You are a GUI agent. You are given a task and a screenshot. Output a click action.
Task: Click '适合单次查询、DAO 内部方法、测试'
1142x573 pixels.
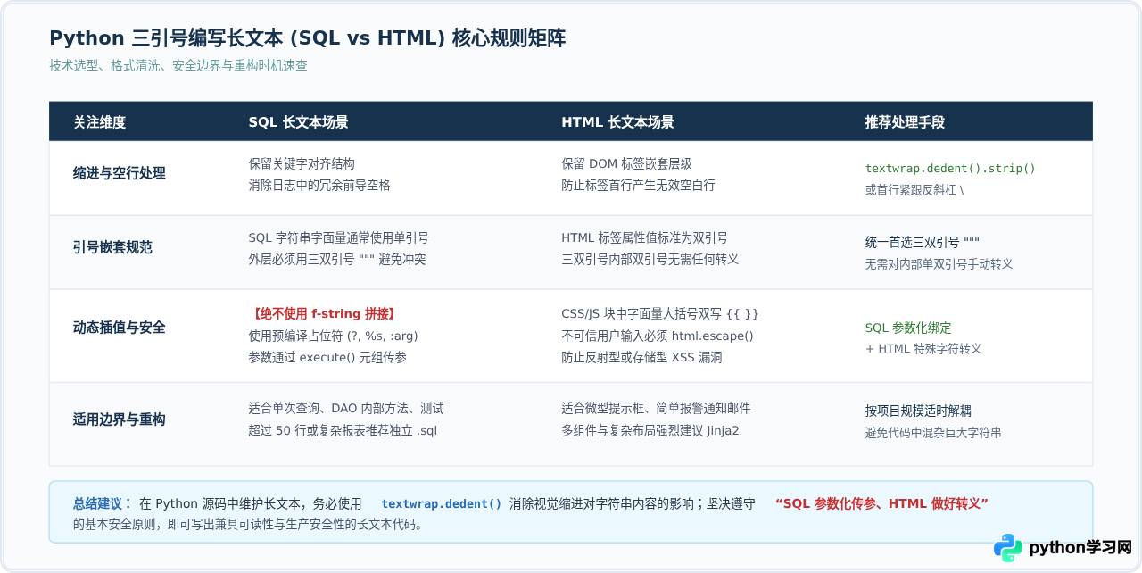tap(345, 408)
